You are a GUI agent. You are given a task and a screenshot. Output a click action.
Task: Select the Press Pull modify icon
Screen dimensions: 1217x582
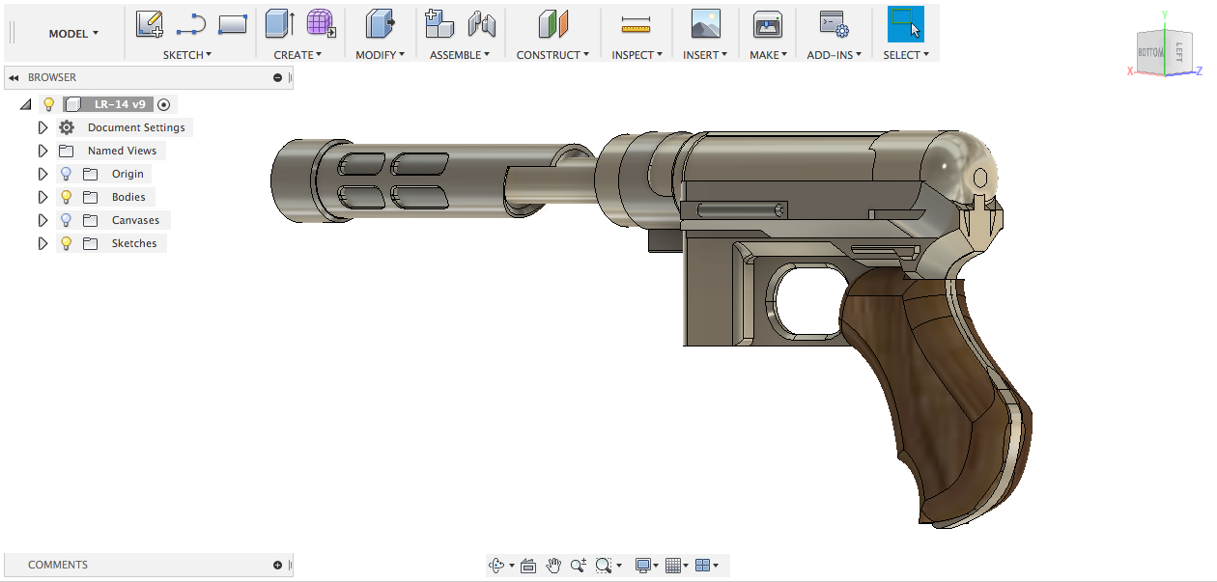pyautogui.click(x=380, y=23)
